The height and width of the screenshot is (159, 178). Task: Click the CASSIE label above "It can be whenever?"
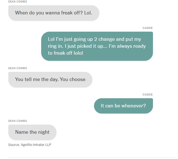[148, 95]
